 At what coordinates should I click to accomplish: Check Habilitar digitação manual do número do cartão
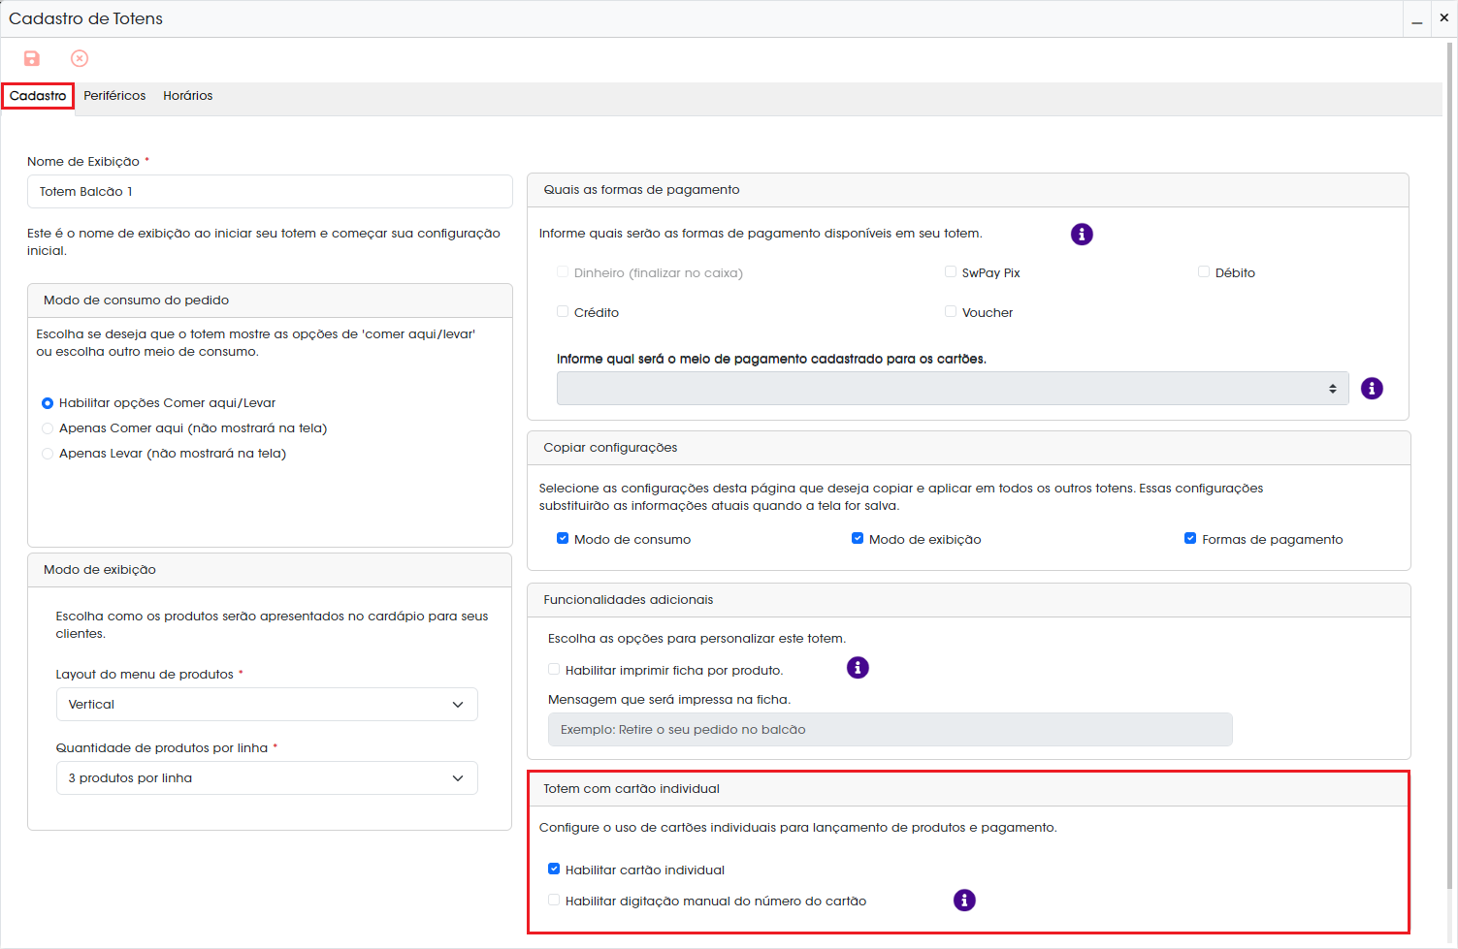click(554, 901)
